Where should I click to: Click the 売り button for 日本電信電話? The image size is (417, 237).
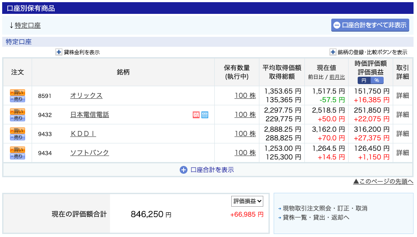point(18,118)
